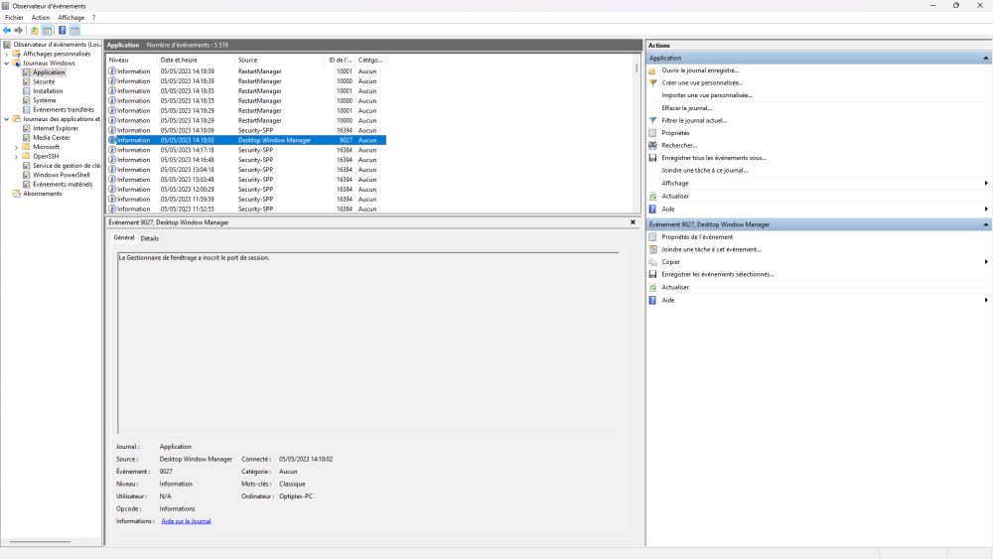
Task: Click the binoculars icon next to Rechercher
Action: tap(652, 145)
